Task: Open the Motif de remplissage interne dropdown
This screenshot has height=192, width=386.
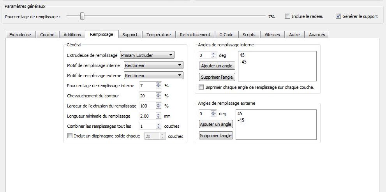Action: point(153,65)
